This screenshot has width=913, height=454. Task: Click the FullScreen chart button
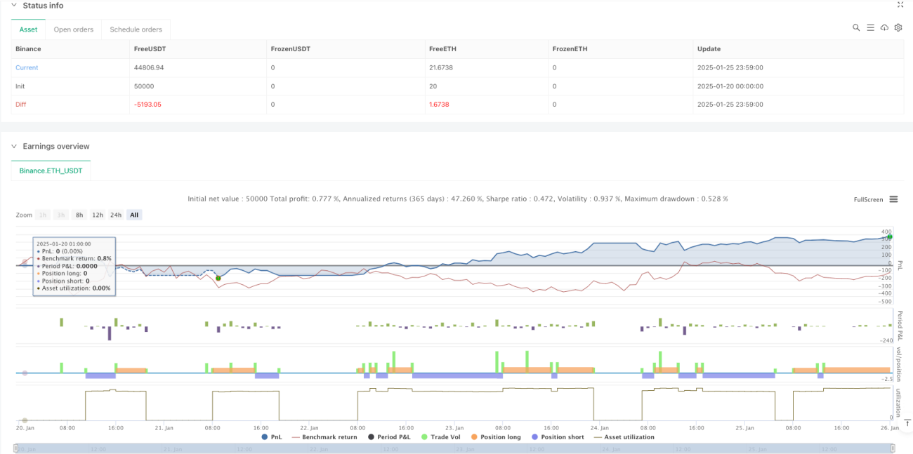pos(869,199)
